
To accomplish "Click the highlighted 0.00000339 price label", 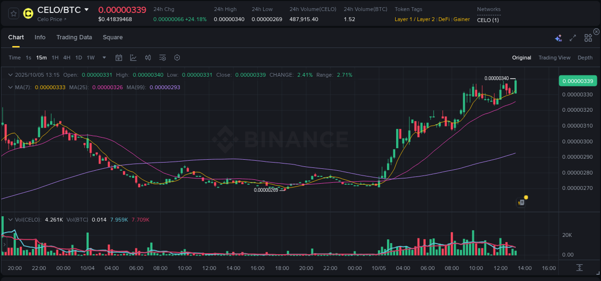I will (577, 81).
